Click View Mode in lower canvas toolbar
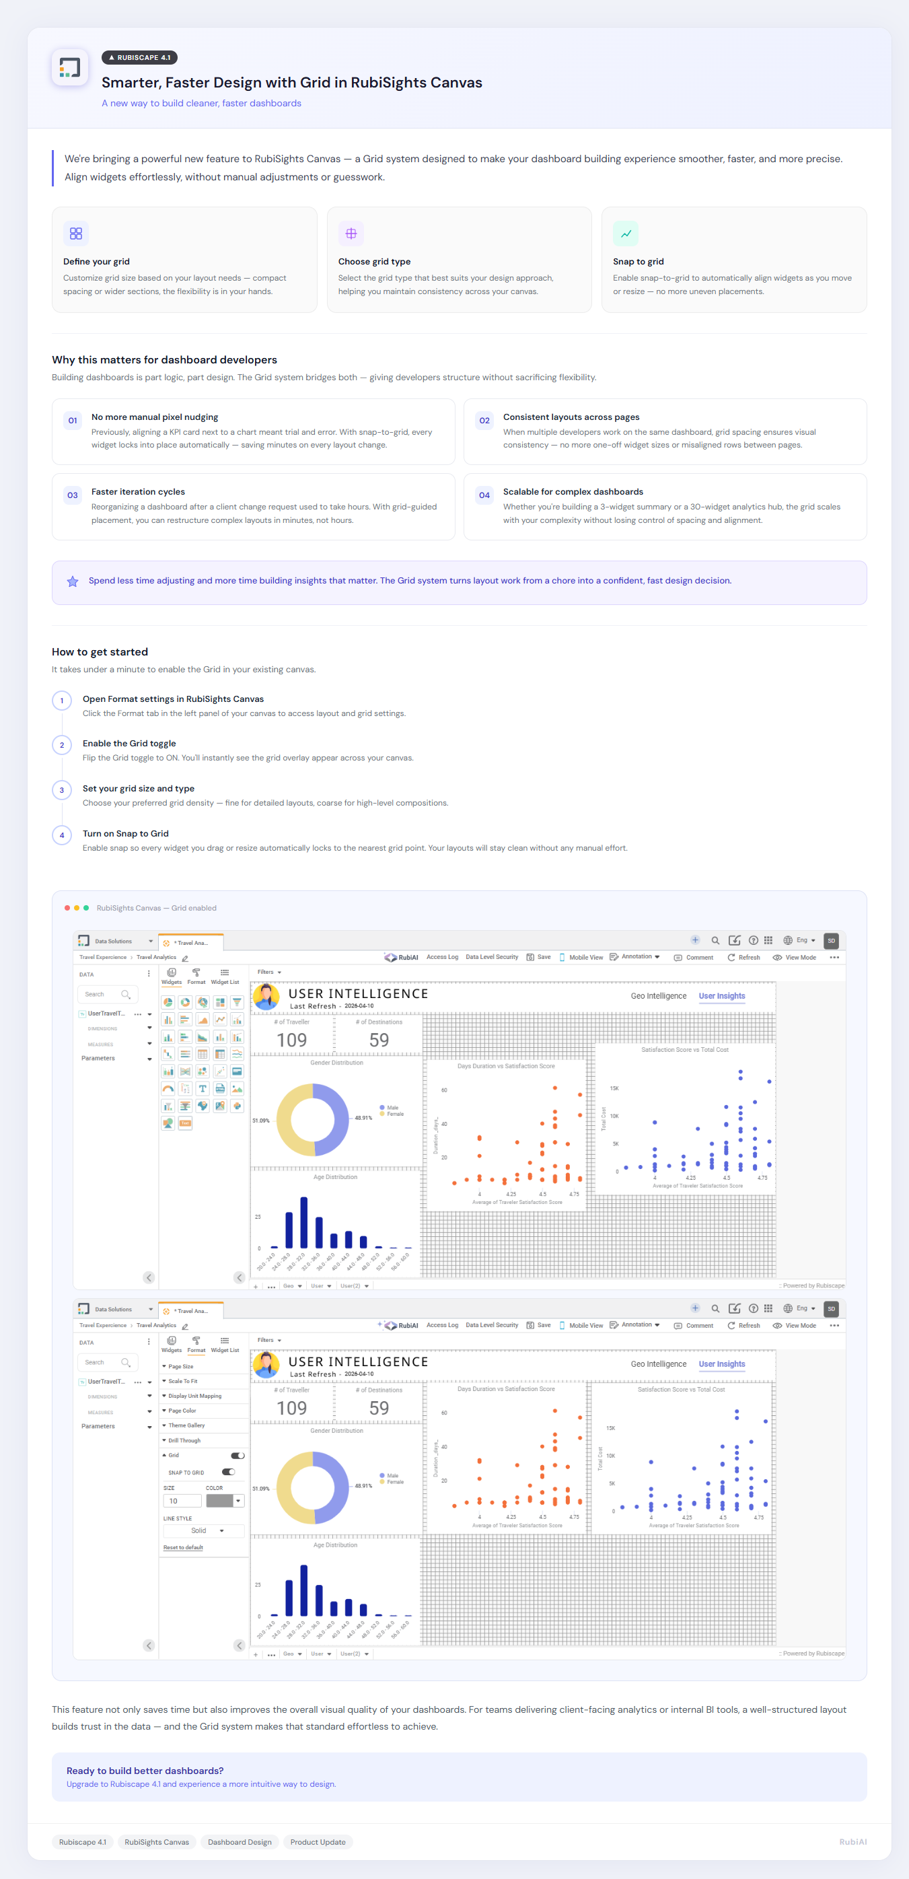Image resolution: width=909 pixels, height=1879 pixels. click(795, 1325)
